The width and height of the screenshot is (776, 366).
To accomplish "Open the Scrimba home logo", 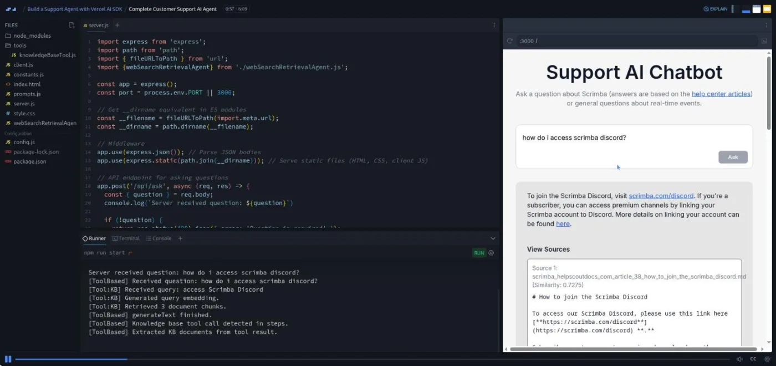I will pos(11,9).
